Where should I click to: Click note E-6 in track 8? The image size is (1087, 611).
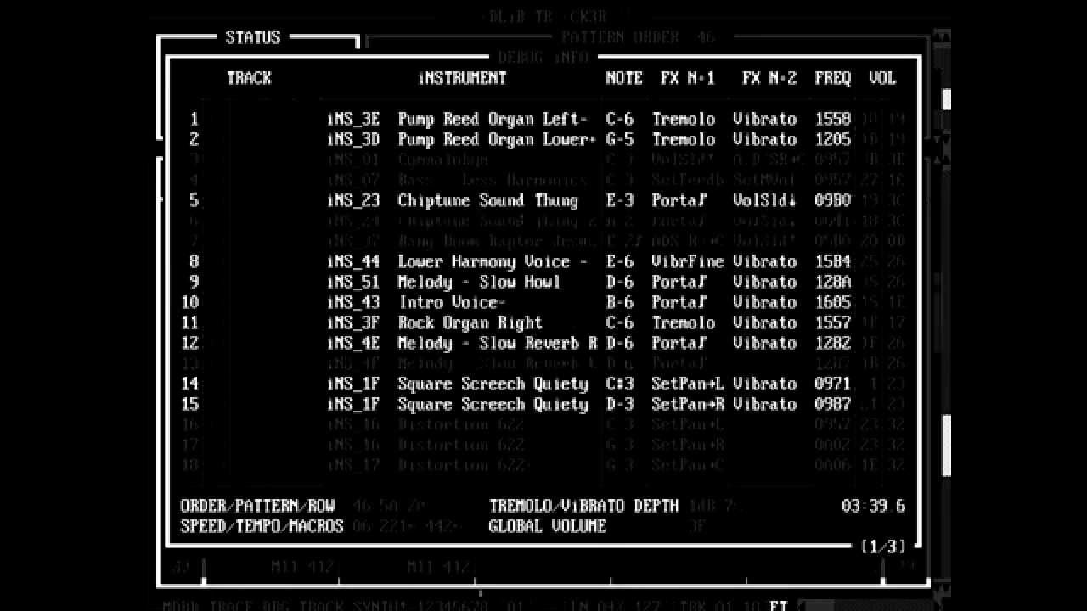tap(620, 262)
